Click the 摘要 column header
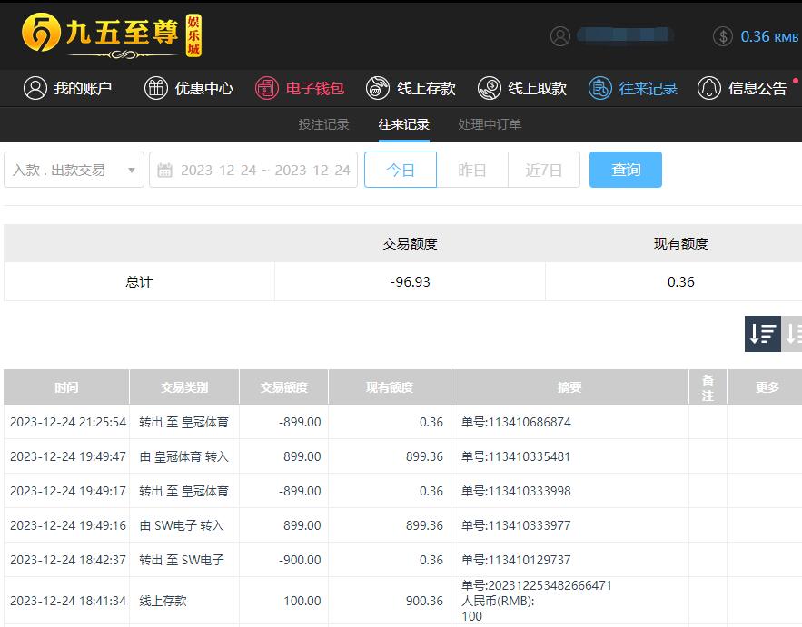This screenshot has width=802, height=627. pos(569,387)
